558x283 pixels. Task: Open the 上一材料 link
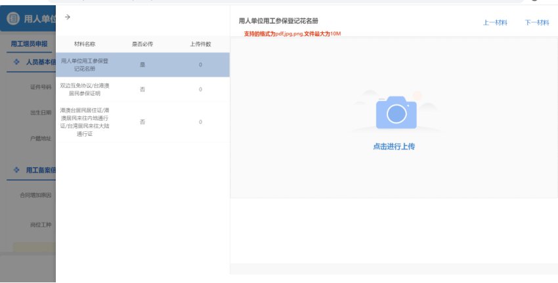click(x=495, y=23)
